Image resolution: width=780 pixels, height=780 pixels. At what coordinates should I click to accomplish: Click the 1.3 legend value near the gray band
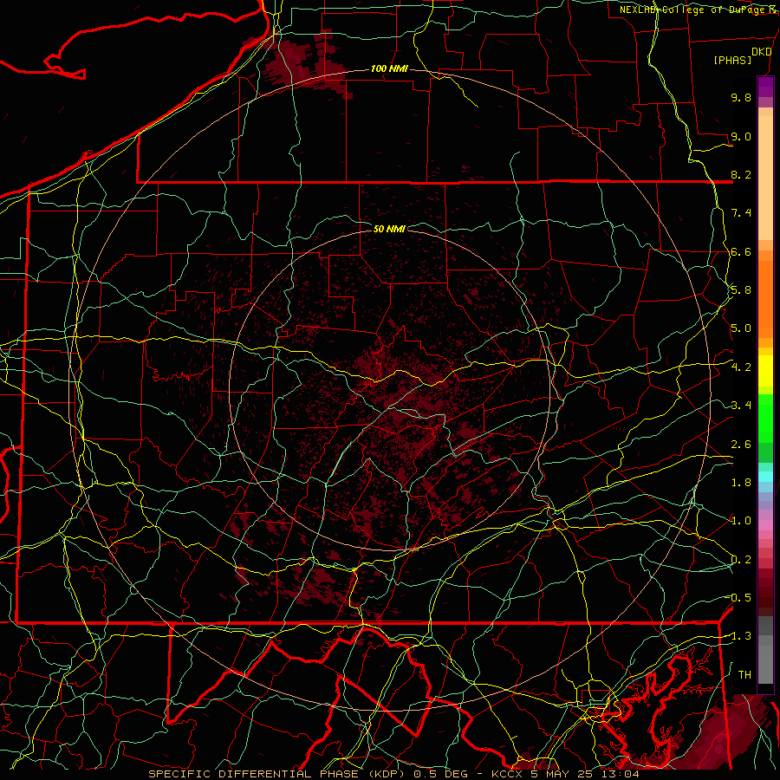click(740, 636)
